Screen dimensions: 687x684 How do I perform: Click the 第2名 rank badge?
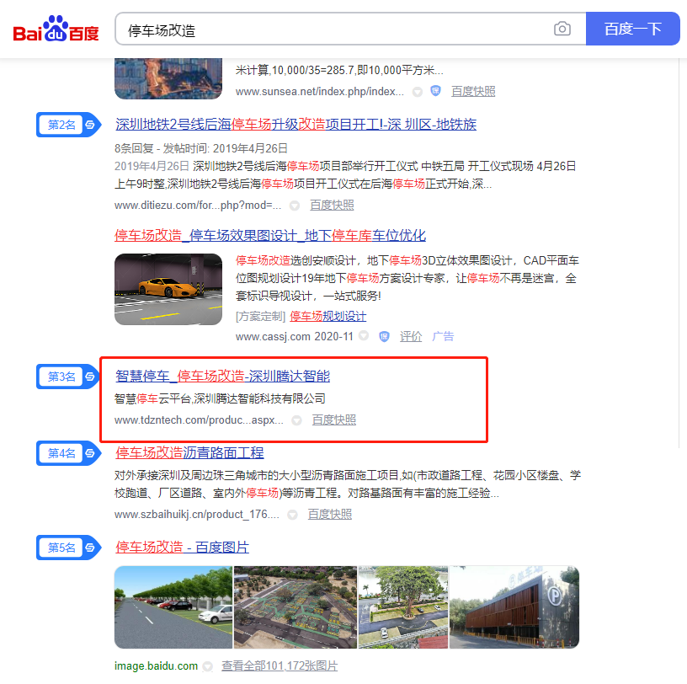tap(68, 125)
